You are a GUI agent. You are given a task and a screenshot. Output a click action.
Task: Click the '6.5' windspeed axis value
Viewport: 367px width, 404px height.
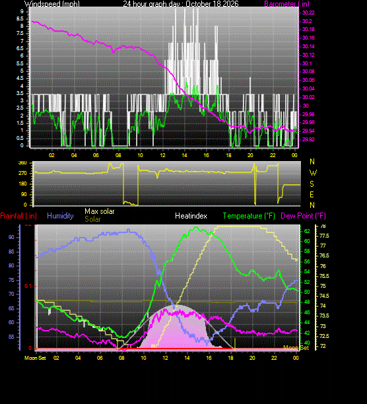(20, 48)
